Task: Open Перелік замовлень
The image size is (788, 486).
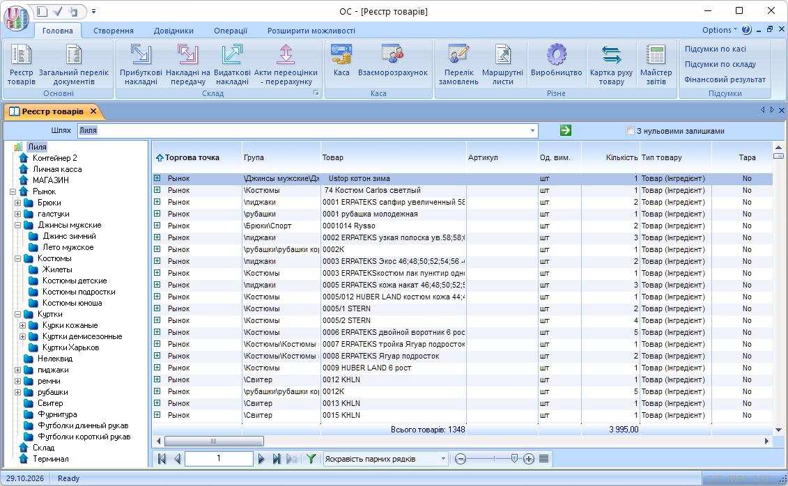Action: point(458,65)
